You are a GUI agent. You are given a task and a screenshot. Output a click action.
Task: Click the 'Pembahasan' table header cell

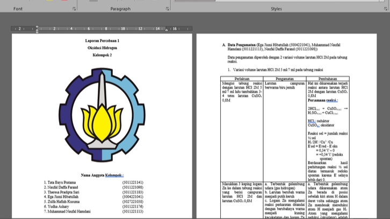point(328,79)
